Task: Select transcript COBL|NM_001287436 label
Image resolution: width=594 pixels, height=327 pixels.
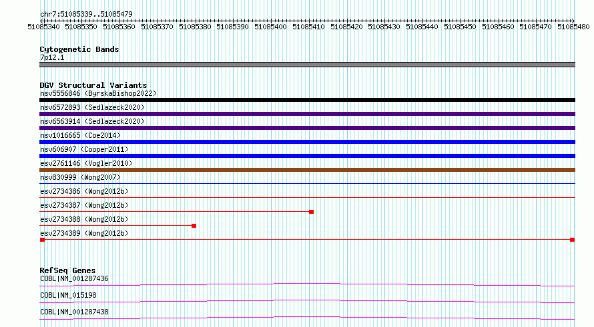Action: point(74,278)
